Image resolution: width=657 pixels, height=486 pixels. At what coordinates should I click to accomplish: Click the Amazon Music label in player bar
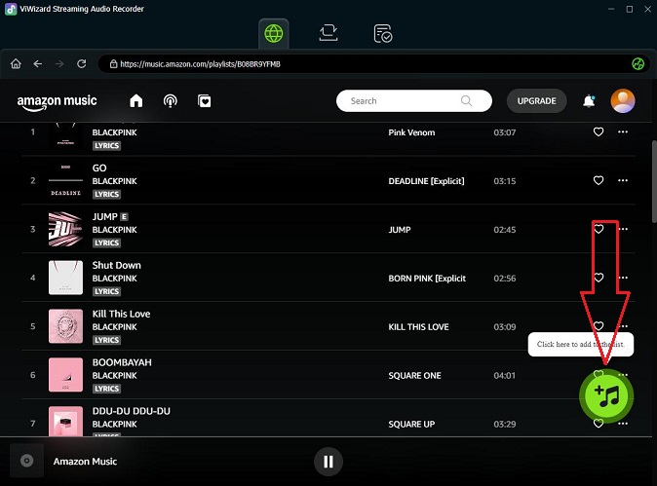tap(85, 462)
